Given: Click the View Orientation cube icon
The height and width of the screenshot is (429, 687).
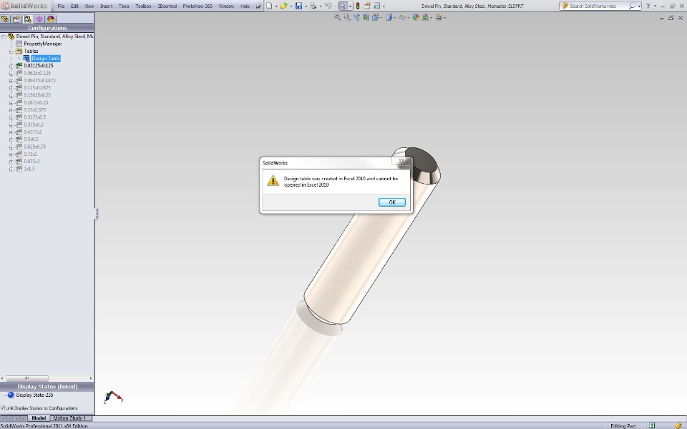Looking at the screenshot, I should point(375,17).
